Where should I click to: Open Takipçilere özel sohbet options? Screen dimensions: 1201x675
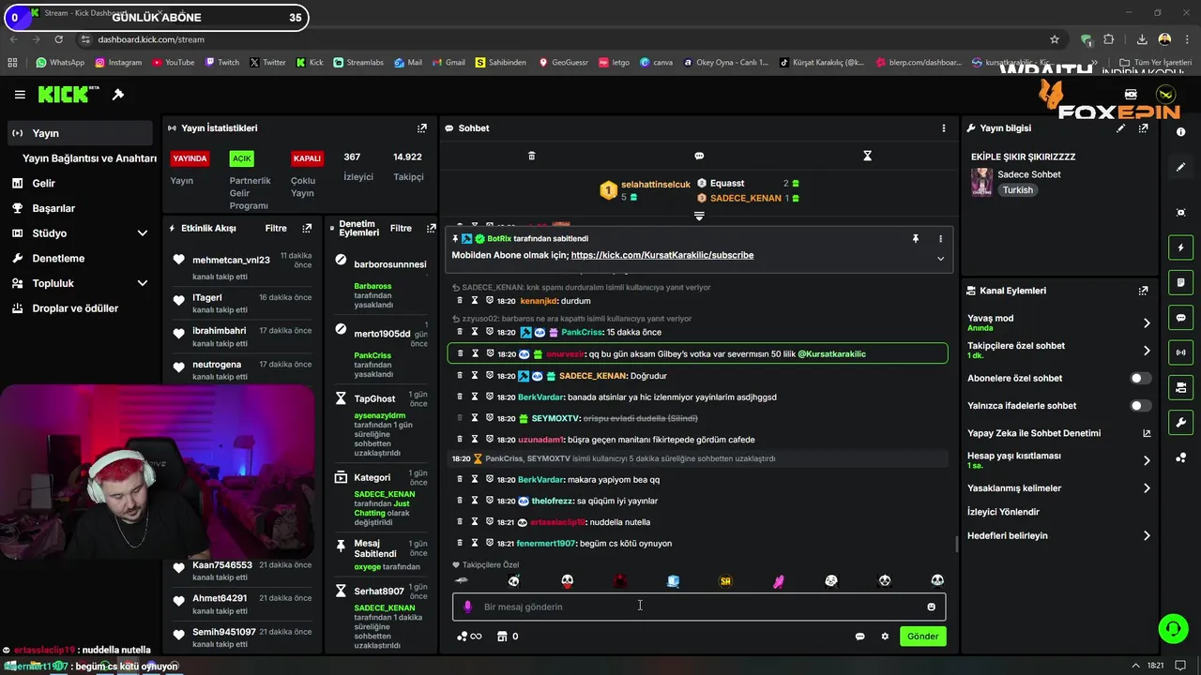tap(1058, 350)
